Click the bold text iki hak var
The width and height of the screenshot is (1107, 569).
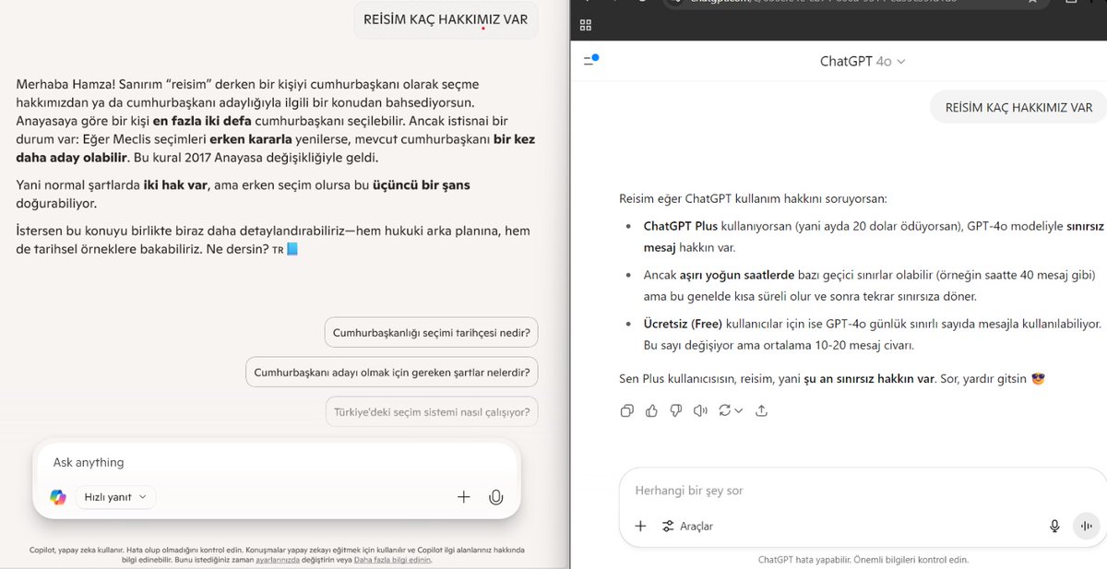[x=176, y=184]
